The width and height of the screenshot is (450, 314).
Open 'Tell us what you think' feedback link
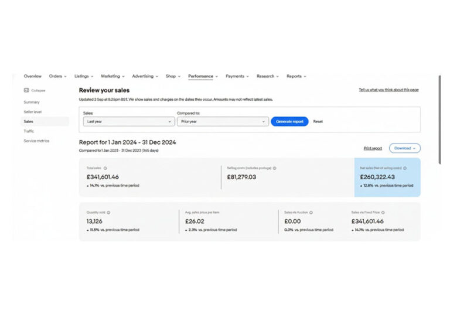388,90
